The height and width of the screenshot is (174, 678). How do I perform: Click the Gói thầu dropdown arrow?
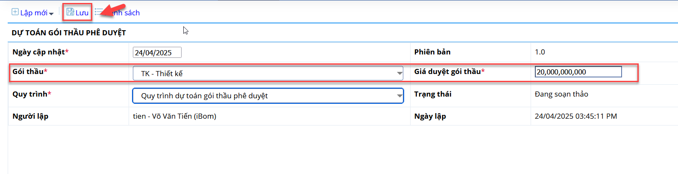tap(399, 74)
